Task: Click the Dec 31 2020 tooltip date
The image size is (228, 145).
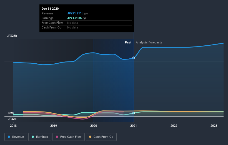Action: click(50, 9)
